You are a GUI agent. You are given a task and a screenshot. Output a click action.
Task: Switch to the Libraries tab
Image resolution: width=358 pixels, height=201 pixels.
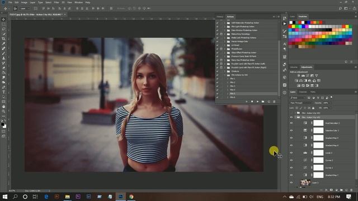pyautogui.click(x=294, y=67)
